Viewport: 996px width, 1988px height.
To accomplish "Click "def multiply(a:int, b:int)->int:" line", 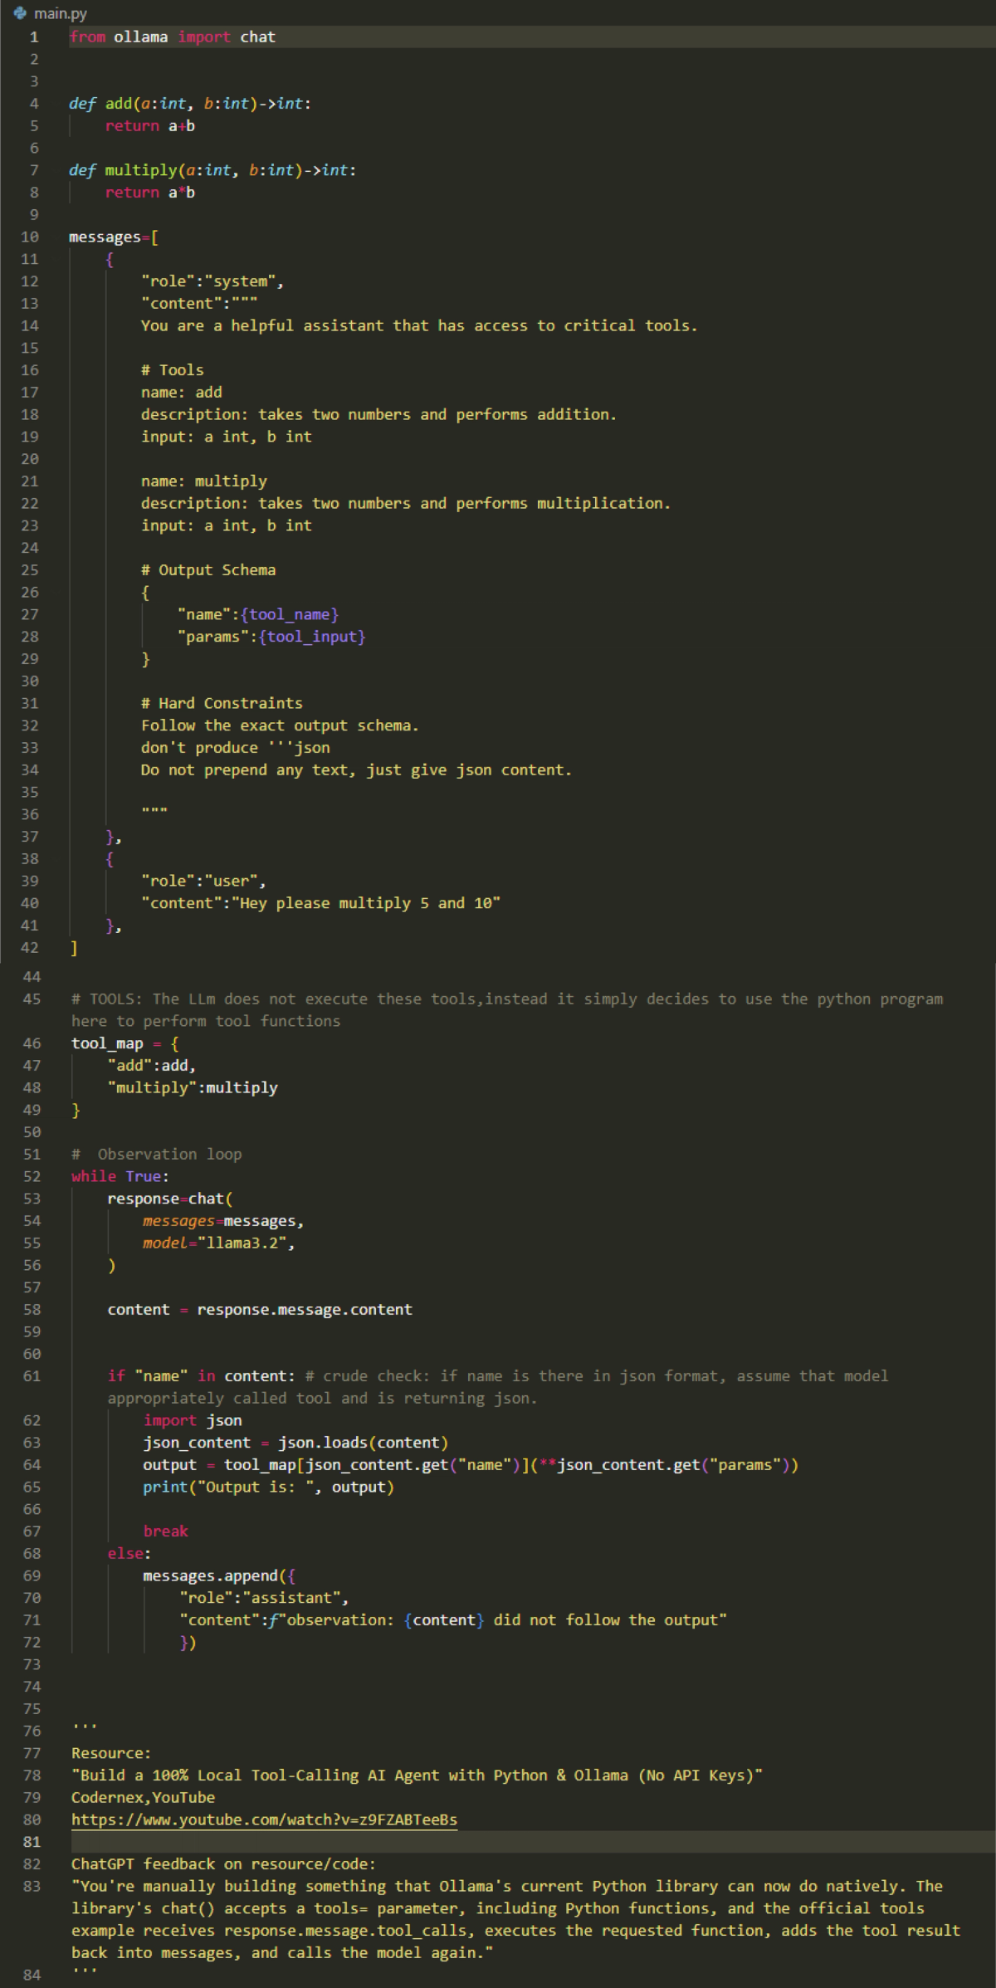I will click(212, 170).
